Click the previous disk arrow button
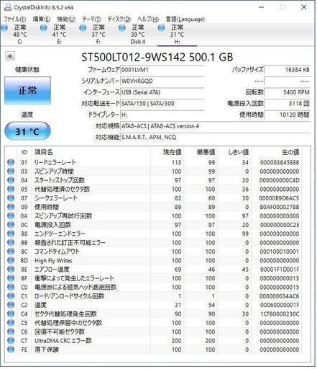The width and height of the screenshot is (317, 369). tap(10, 56)
